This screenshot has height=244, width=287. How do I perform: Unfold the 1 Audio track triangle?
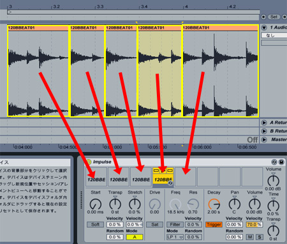(264, 27)
